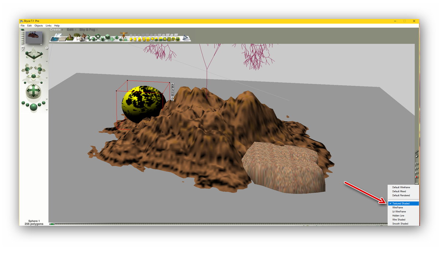Screen dimensions: 439x256
Task: Create a yellow square light
Action: (148, 39)
